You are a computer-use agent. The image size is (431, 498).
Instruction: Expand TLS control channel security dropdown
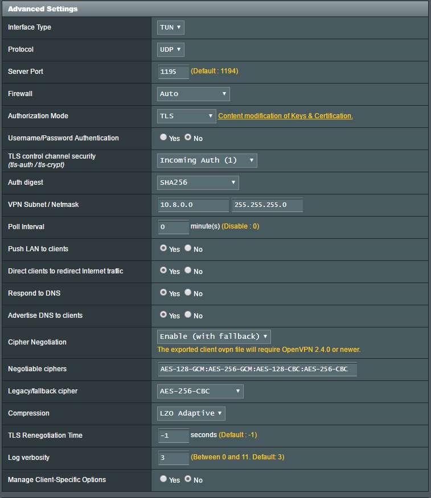click(207, 160)
